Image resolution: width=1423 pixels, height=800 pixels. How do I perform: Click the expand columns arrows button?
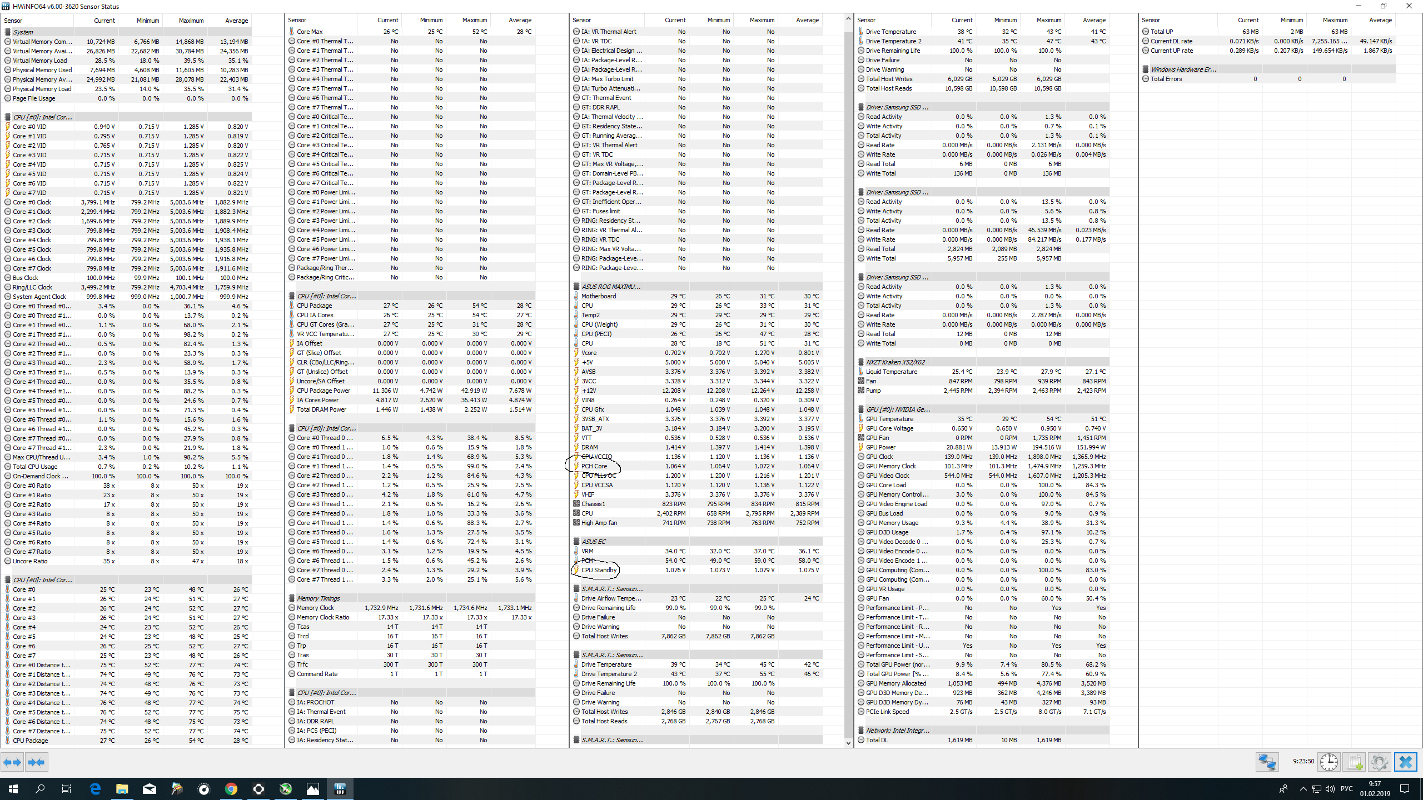13,762
